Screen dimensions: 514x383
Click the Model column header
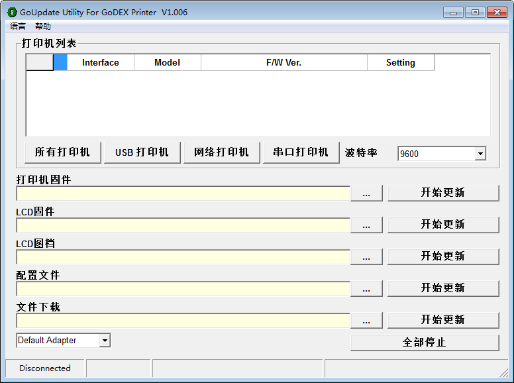point(168,62)
